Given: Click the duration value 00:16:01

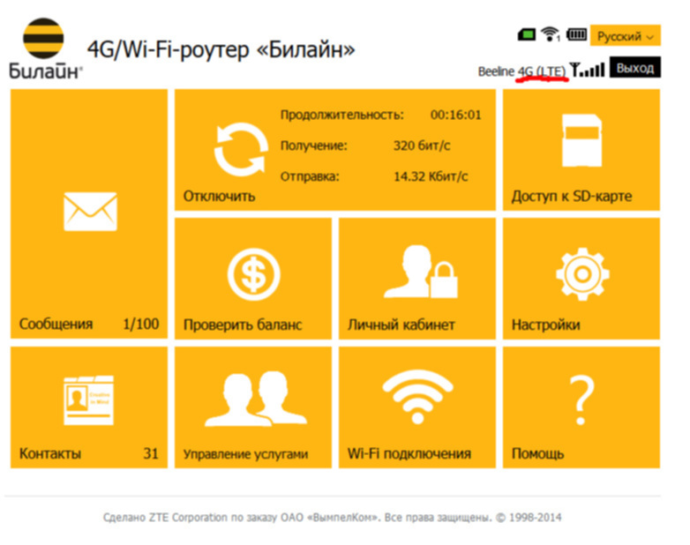Looking at the screenshot, I should point(456,115).
